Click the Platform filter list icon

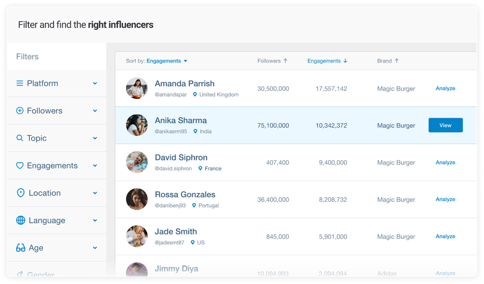(20, 84)
